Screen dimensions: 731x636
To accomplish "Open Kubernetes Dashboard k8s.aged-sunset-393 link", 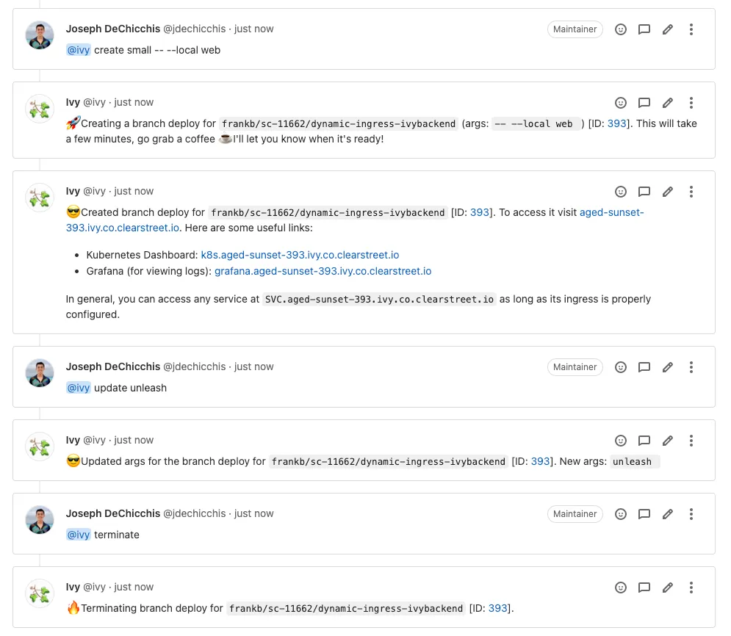I will [x=300, y=256].
